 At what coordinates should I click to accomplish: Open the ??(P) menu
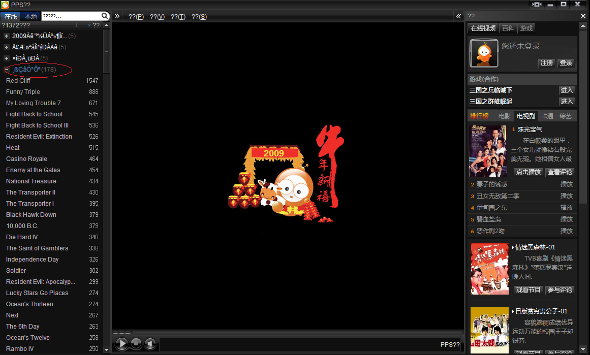coord(136,17)
